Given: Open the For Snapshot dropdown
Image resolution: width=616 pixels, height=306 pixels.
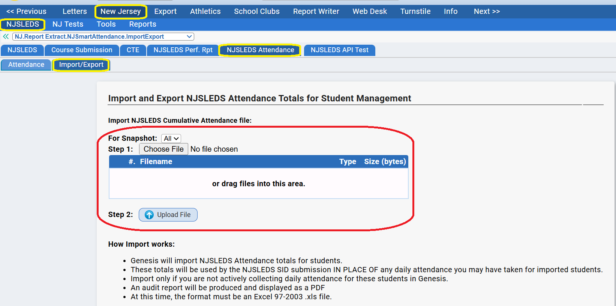Looking at the screenshot, I should [171, 139].
